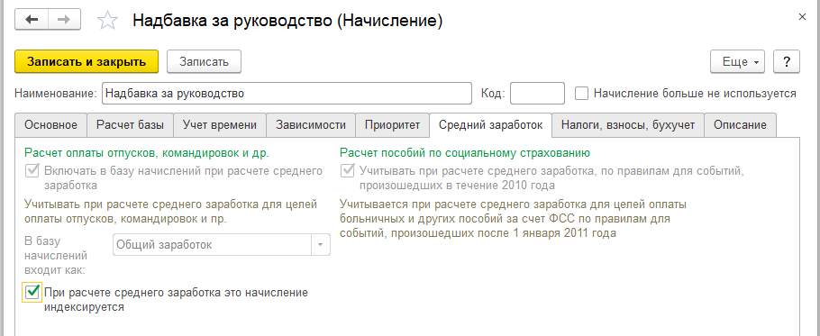Go back with the left arrow
The image size is (820, 336).
coord(32,19)
